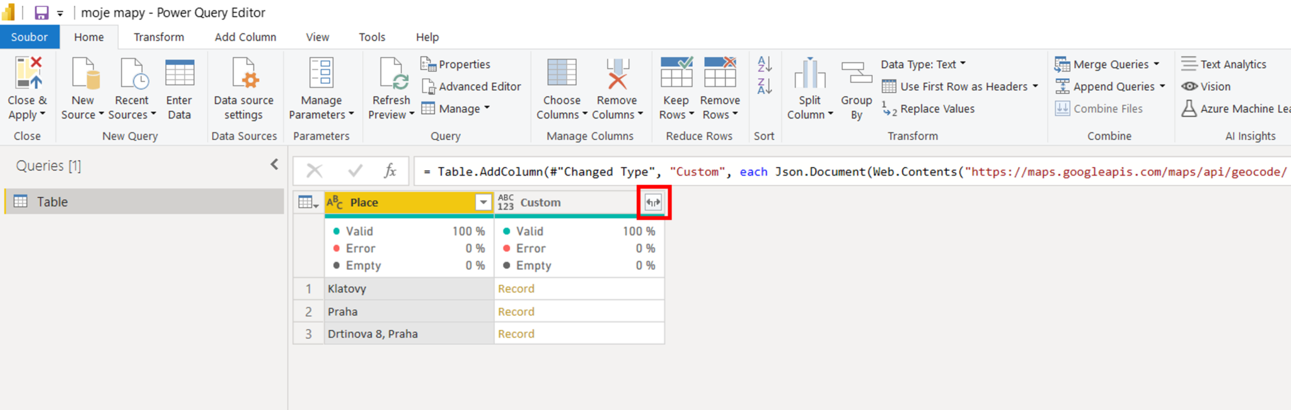Viewport: 1291px width, 410px height.
Task: Open the quick access toolbar dropdown
Action: point(60,13)
